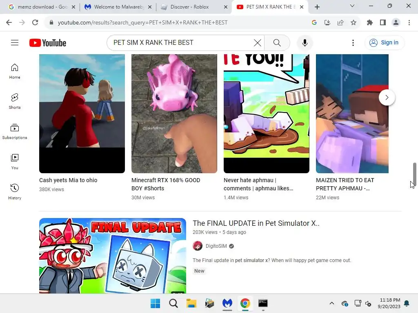Open the Never hate aphmau thumbnail
This screenshot has height=313, width=418.
click(266, 114)
